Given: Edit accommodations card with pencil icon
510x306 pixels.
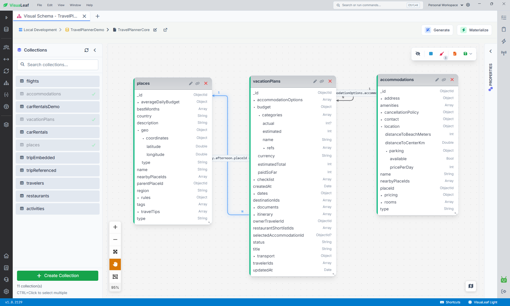Looking at the screenshot, I should pos(437,80).
